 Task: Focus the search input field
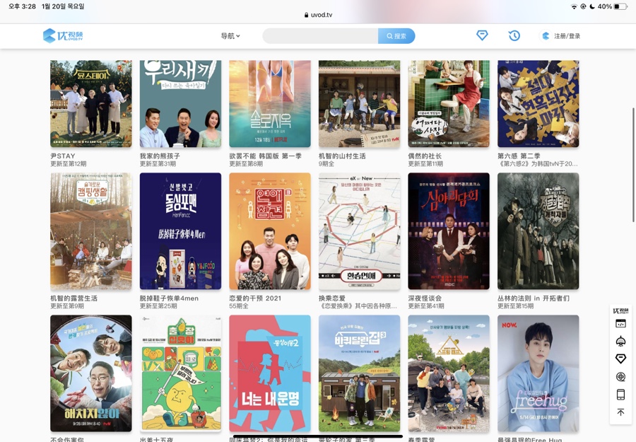tap(320, 36)
